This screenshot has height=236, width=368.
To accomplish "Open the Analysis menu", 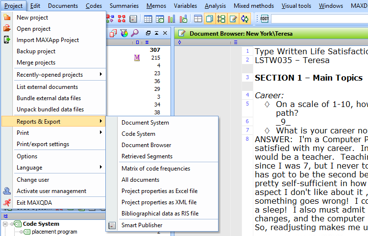I will (215, 6).
